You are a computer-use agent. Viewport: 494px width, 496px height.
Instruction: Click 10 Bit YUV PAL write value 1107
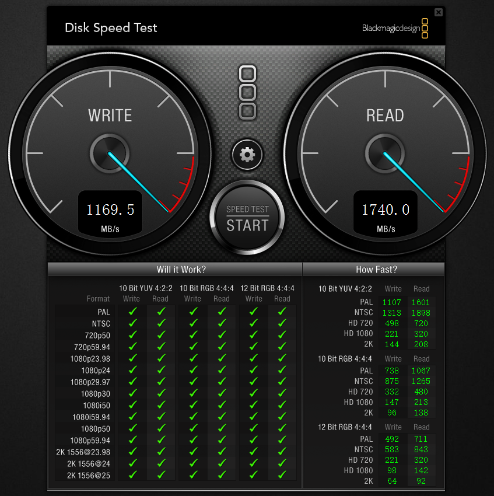pyautogui.click(x=391, y=302)
